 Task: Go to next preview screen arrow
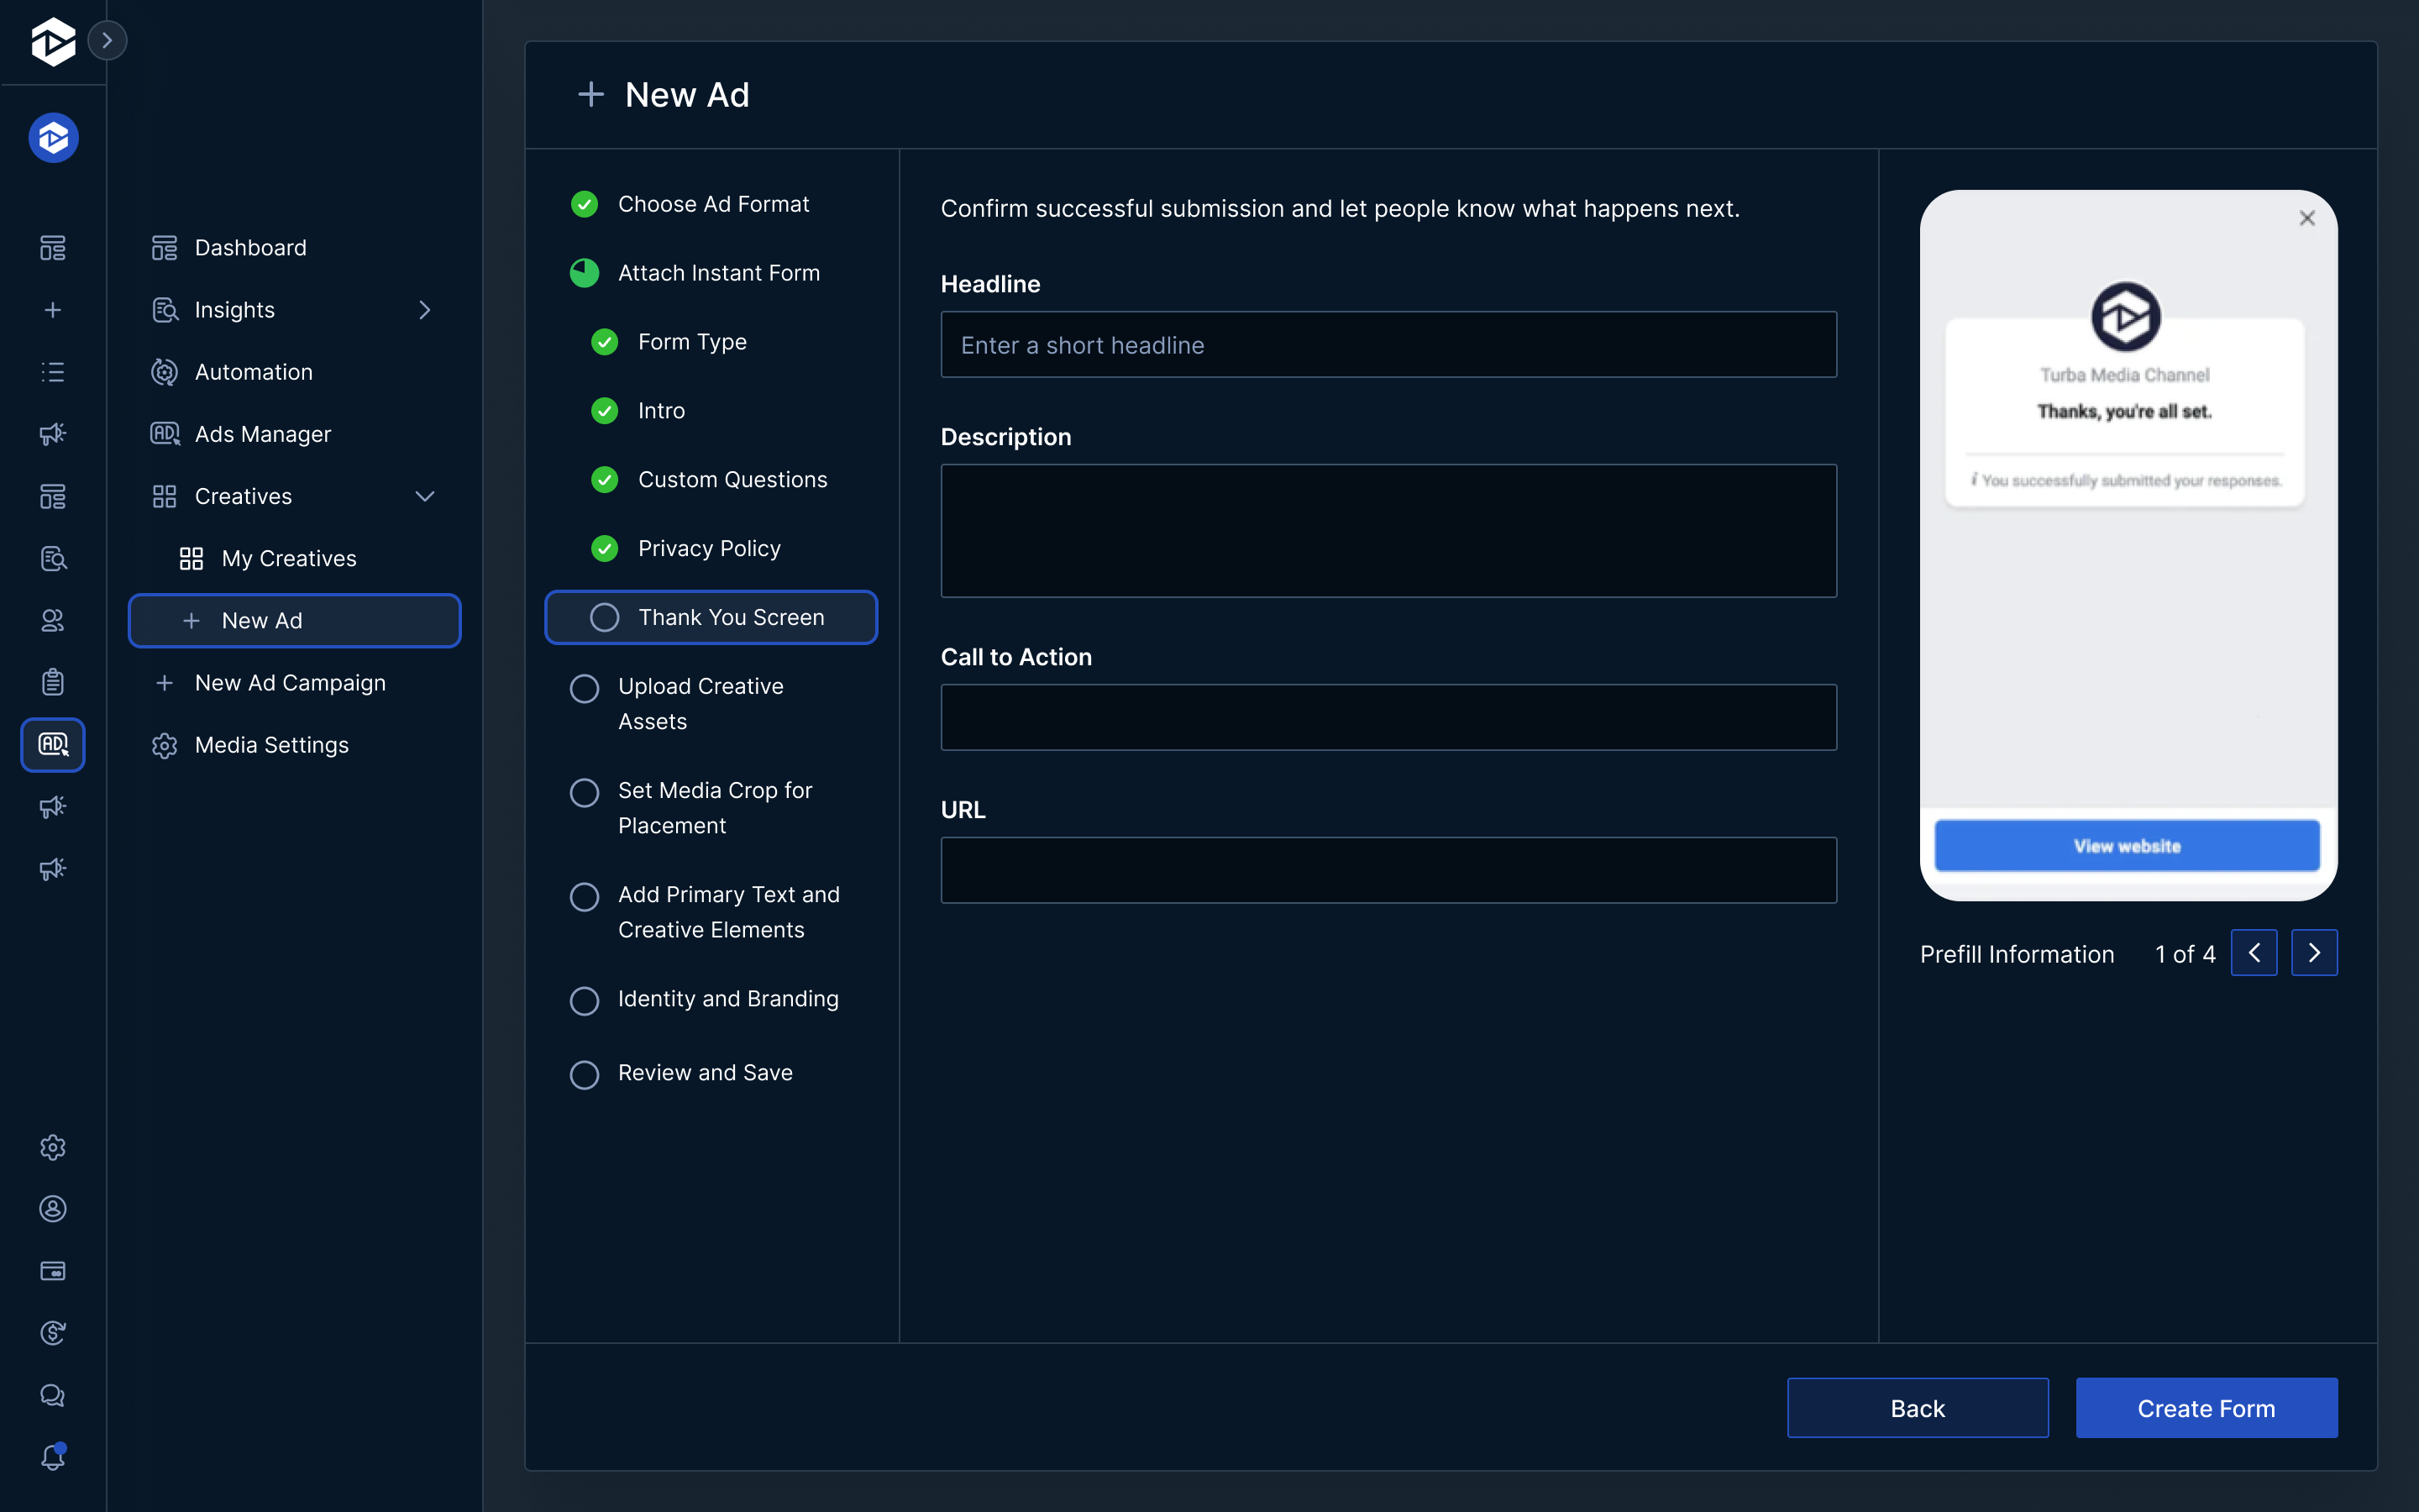click(x=2314, y=953)
